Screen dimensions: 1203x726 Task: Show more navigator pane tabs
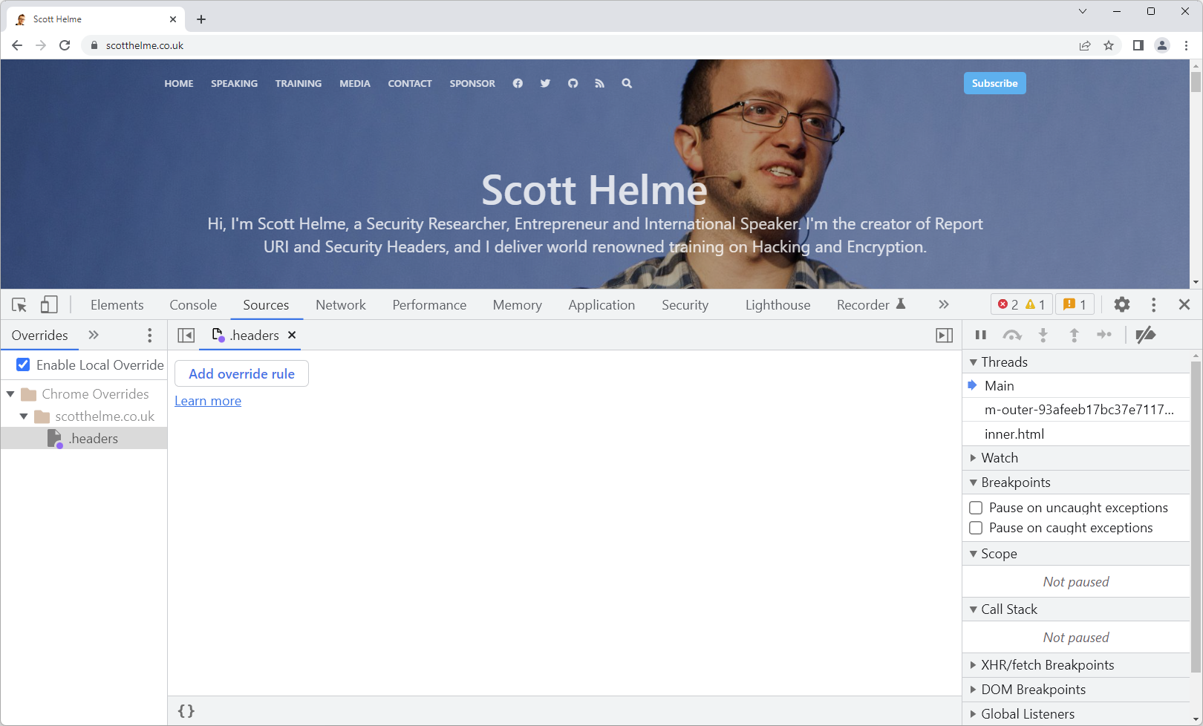[94, 335]
